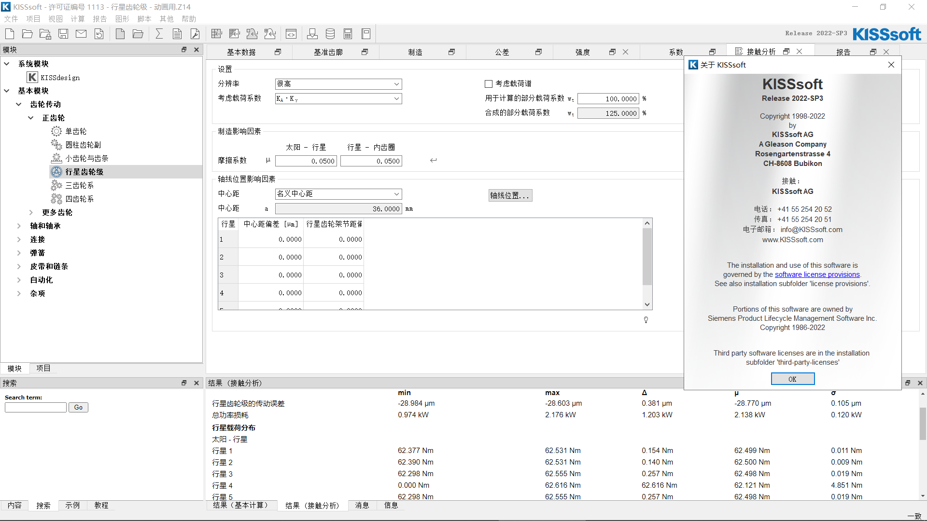927x521 pixels.
Task: Click the Go search button
Action: [78, 408]
